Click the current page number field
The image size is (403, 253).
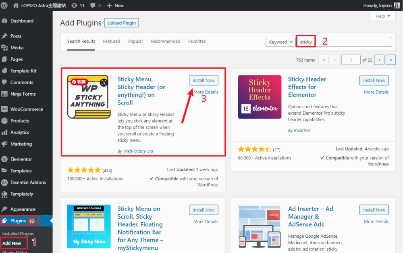tap(351, 60)
